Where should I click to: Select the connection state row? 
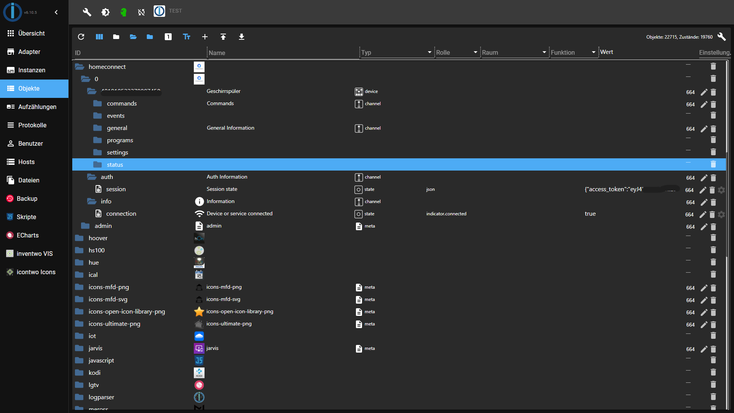(399, 213)
